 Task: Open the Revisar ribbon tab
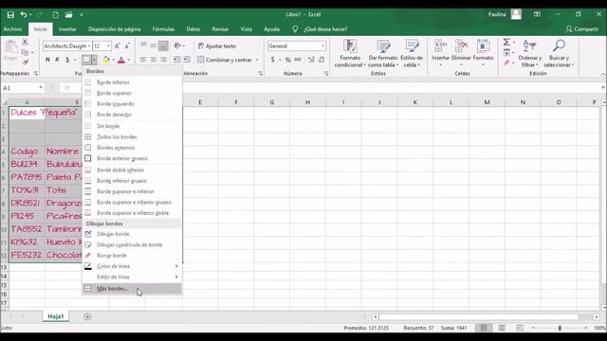pyautogui.click(x=220, y=29)
